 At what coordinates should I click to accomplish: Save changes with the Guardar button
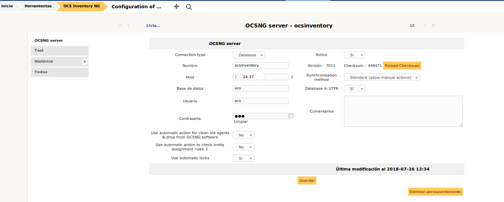point(306,180)
